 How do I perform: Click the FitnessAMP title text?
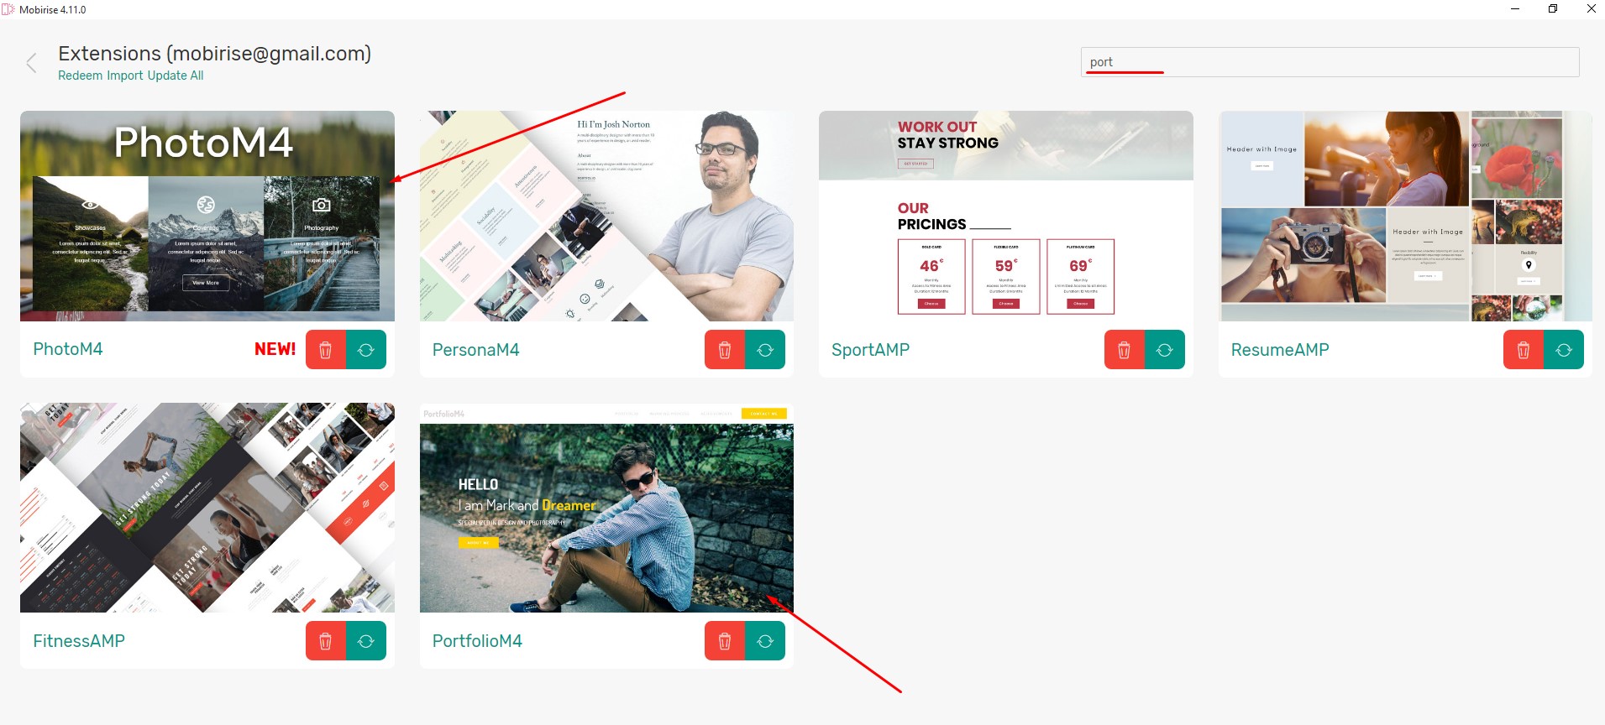(79, 641)
